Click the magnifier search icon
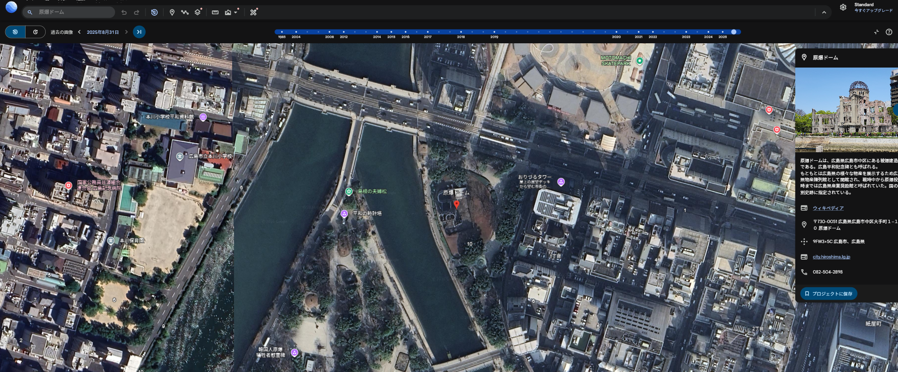This screenshot has height=372, width=898. pyautogui.click(x=29, y=12)
